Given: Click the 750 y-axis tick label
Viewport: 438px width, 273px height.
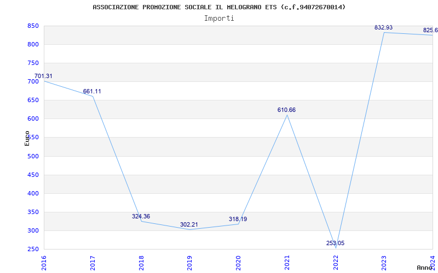Looking at the screenshot, I should pyautogui.click(x=33, y=63).
